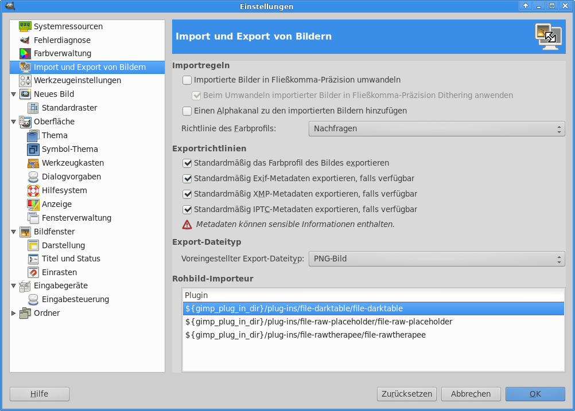Expand the Ordner tree node
This screenshot has height=411, width=575.
click(14, 313)
